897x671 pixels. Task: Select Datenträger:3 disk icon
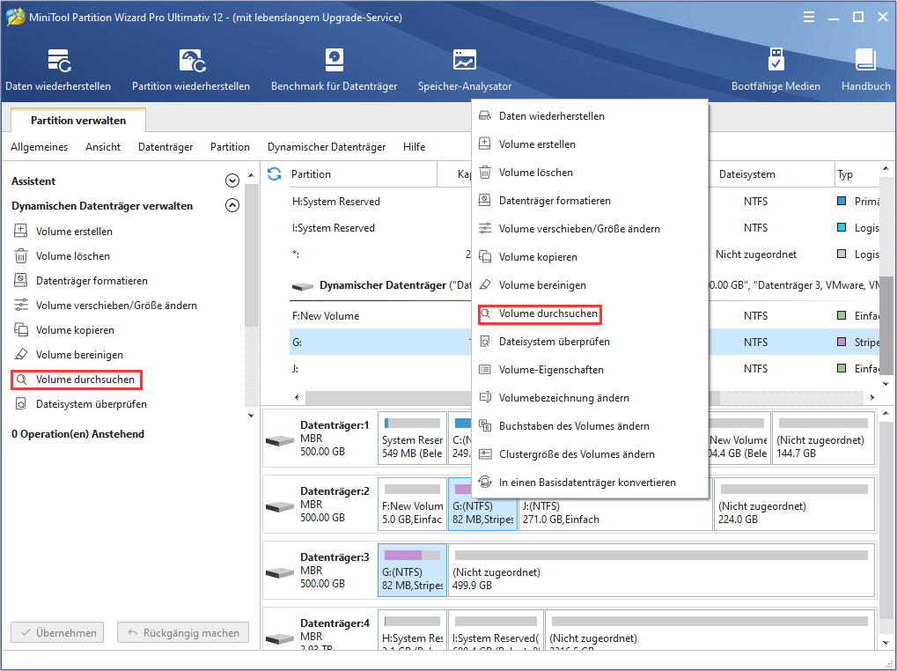[280, 572]
